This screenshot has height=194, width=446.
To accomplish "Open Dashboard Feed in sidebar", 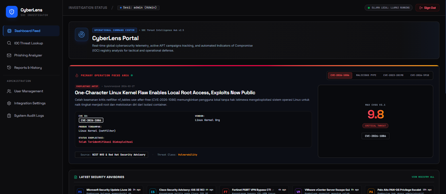I will (x=31, y=31).
